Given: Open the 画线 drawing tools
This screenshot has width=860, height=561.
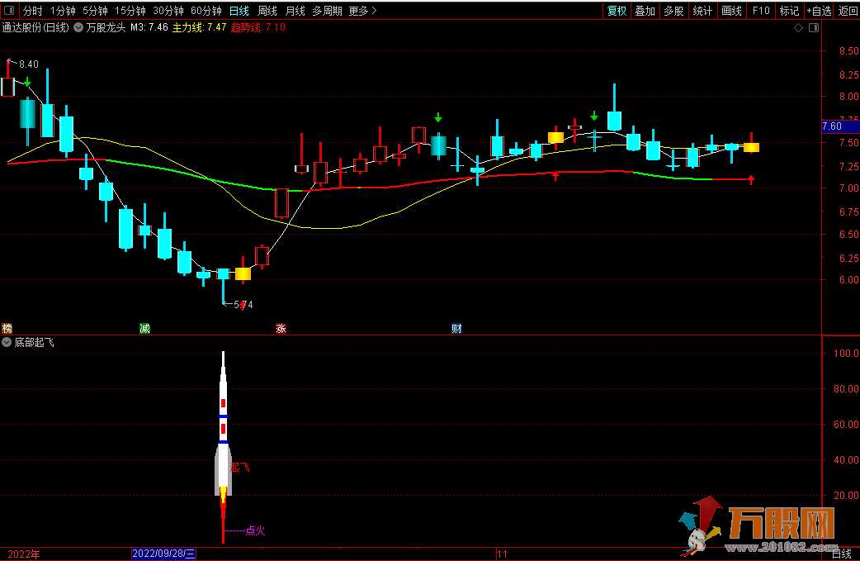Looking at the screenshot, I should click(x=731, y=11).
